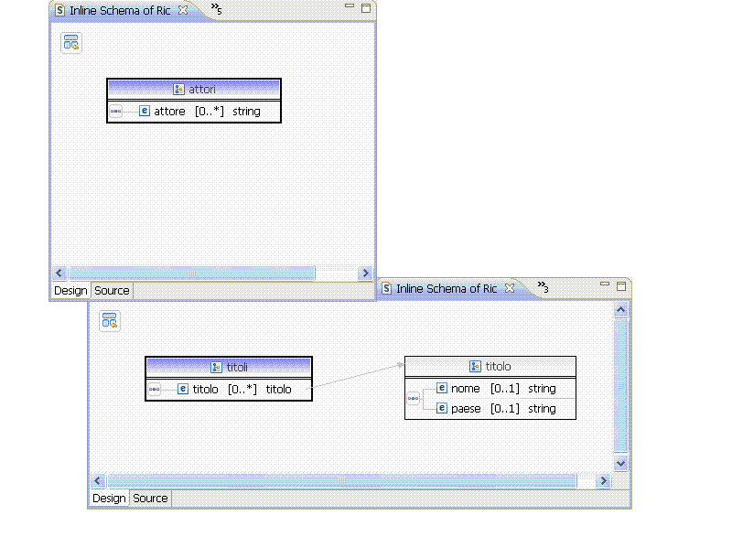Select the titolo complex type header name
732x558 pixels.
coord(498,366)
